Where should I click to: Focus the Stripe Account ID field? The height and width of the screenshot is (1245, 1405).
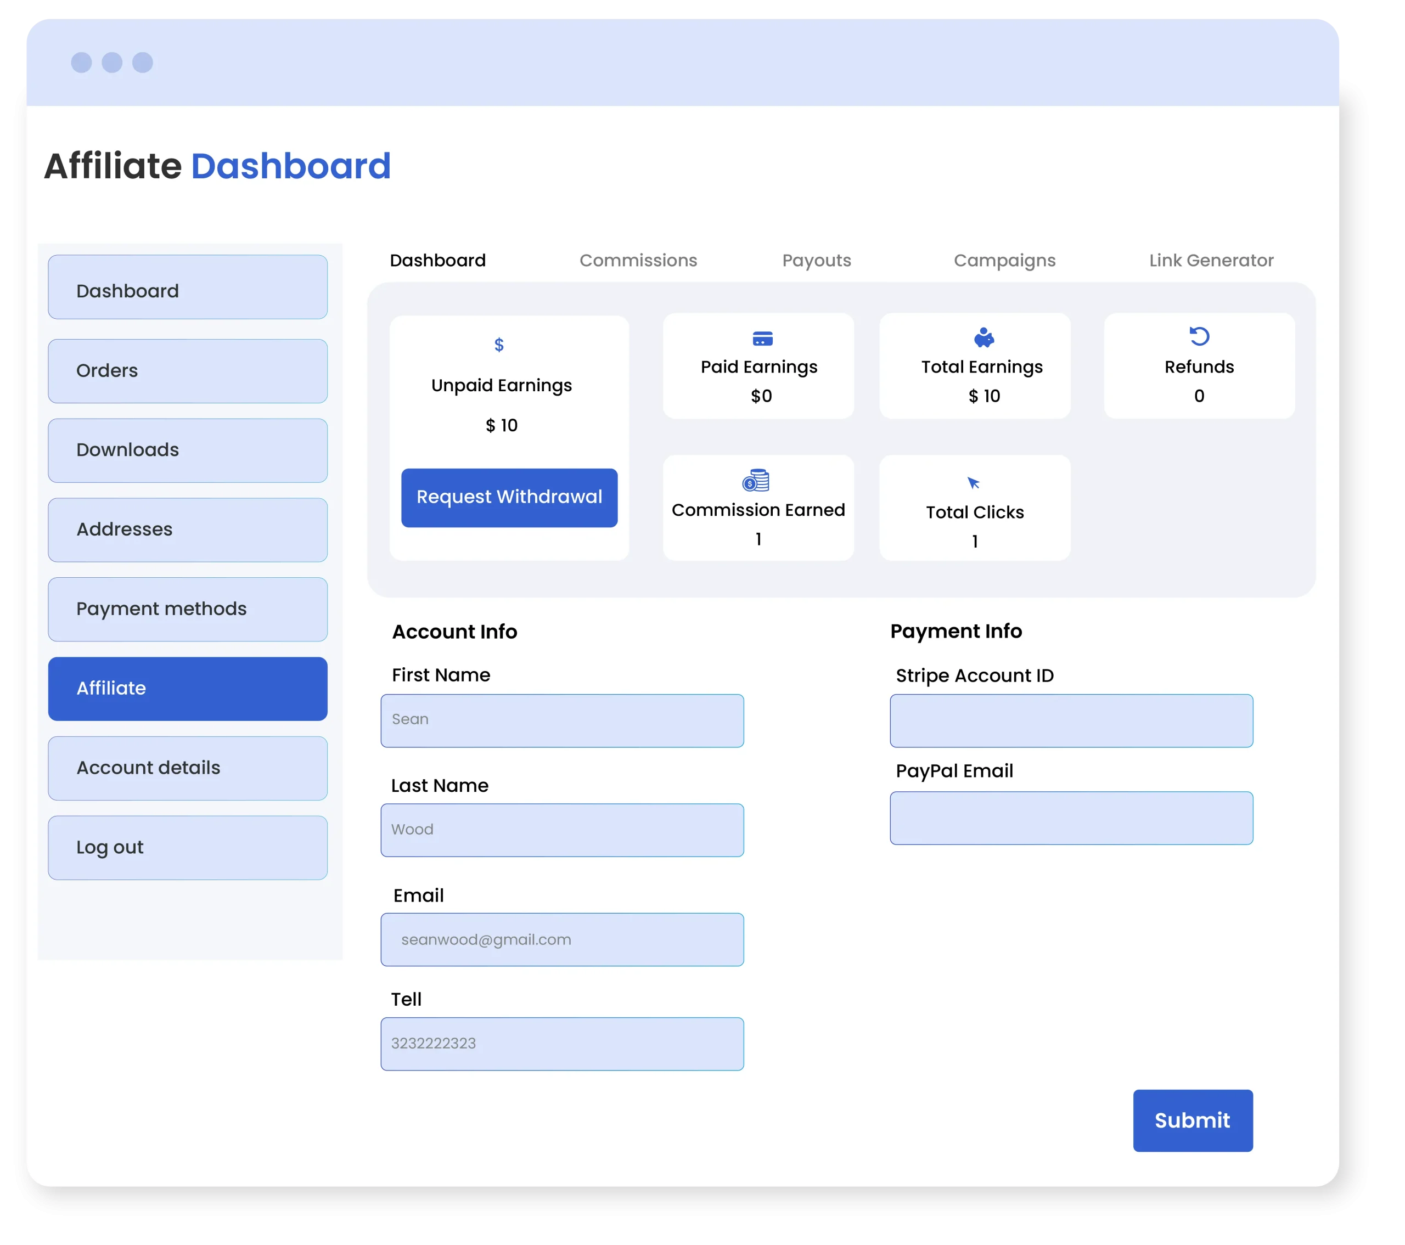pos(1071,721)
